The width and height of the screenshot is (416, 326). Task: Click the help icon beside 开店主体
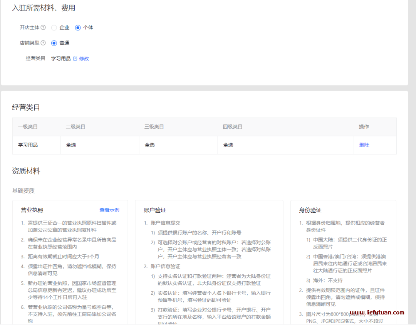pos(44,27)
